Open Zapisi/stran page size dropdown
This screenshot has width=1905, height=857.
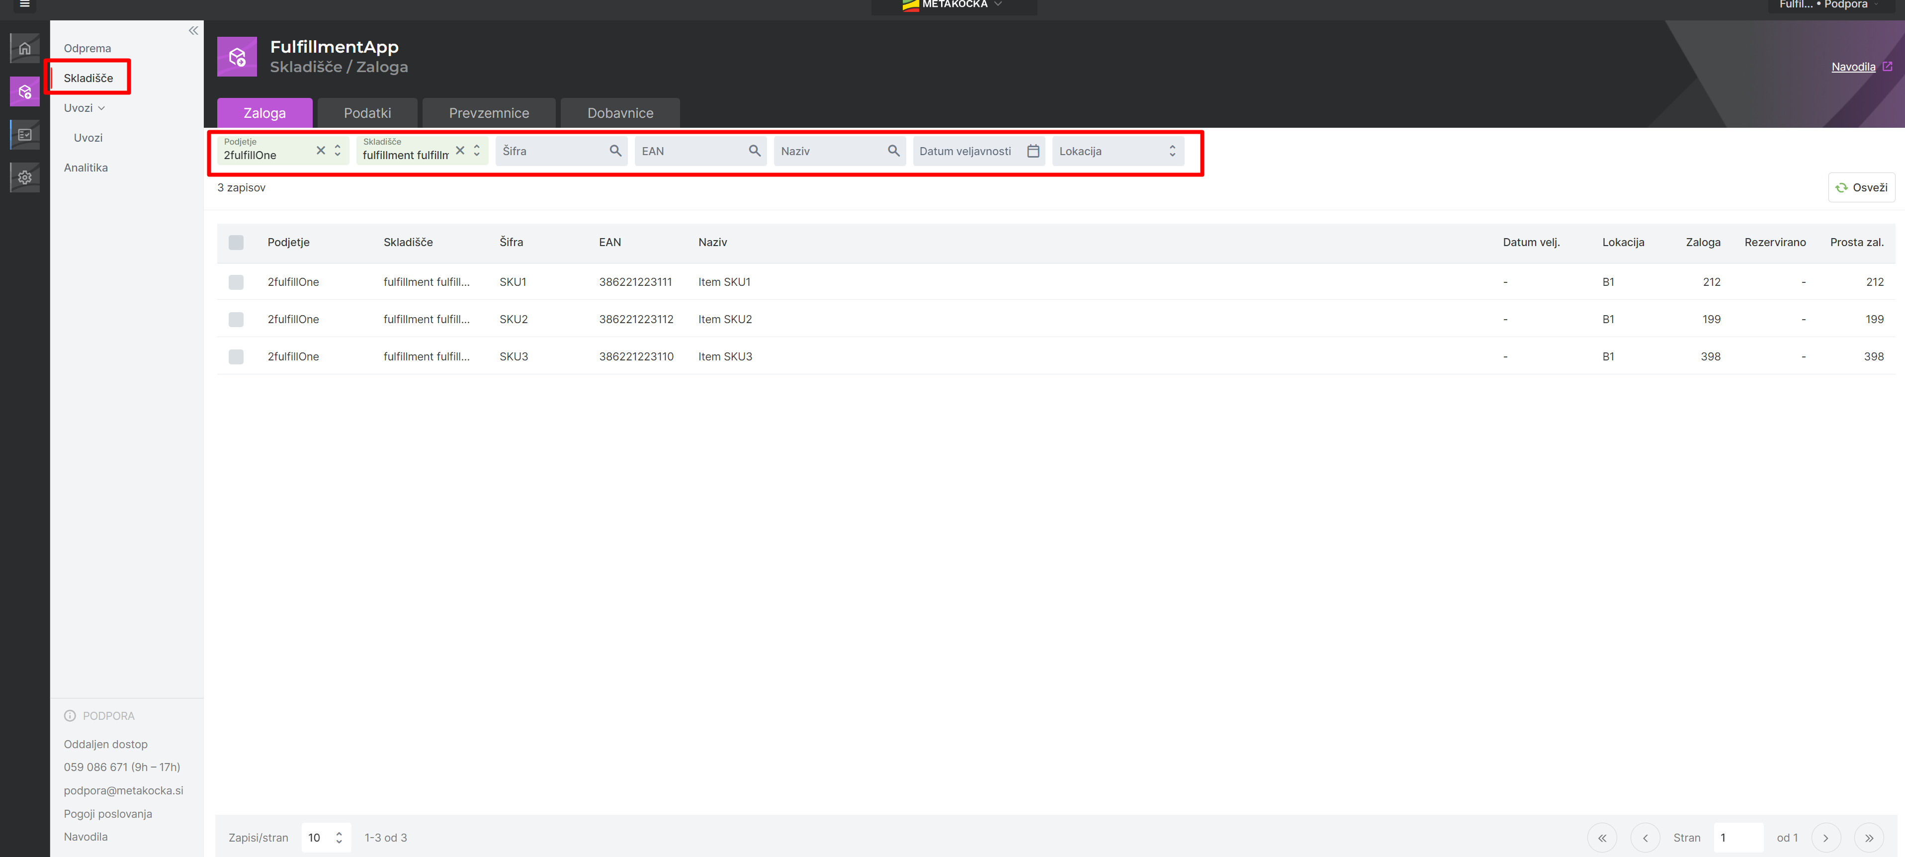coord(326,838)
